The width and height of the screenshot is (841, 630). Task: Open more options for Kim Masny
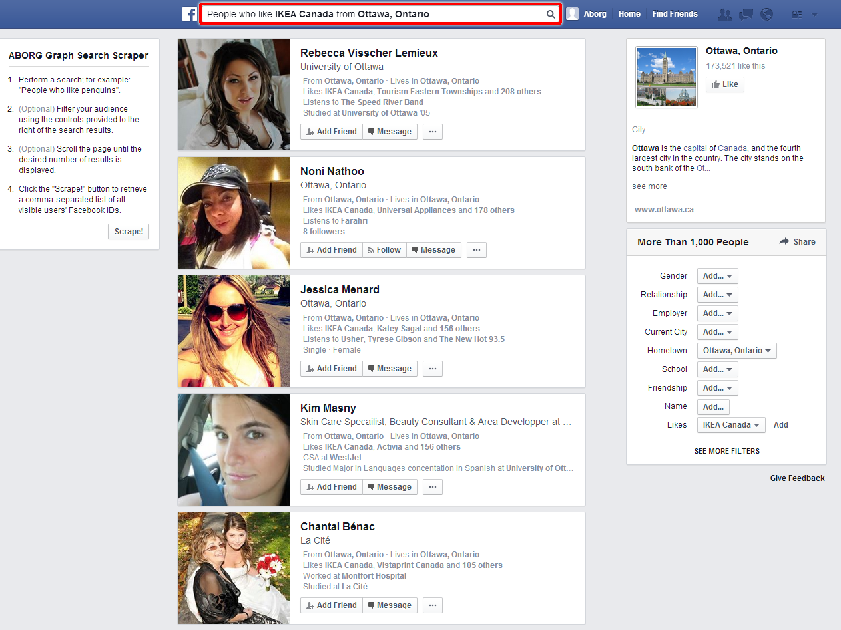pos(433,487)
